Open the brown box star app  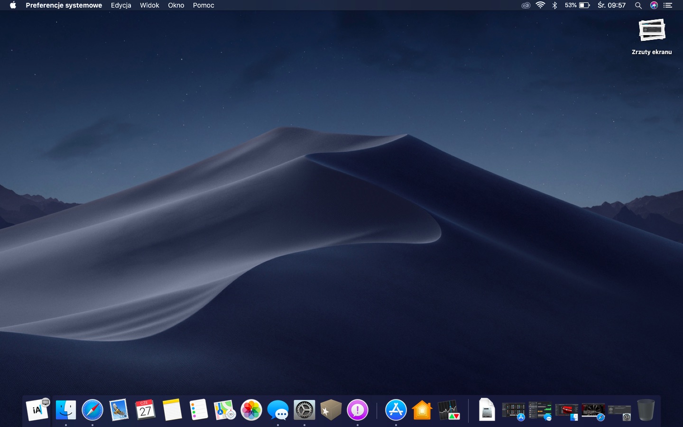[331, 410]
